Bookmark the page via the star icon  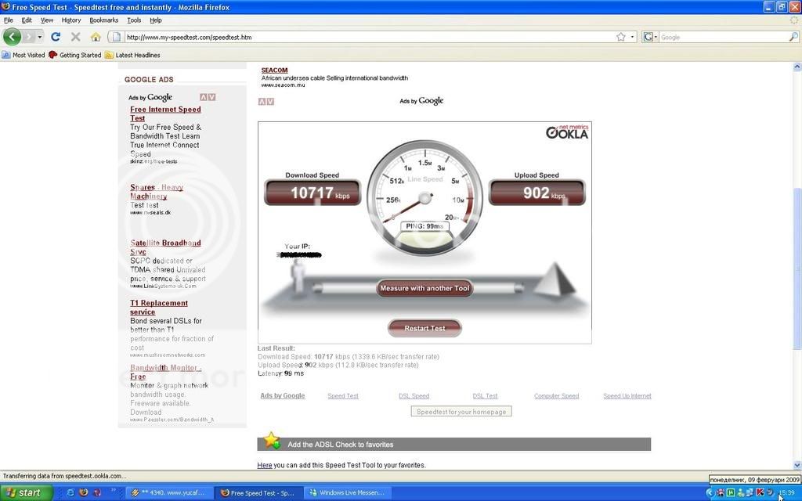619,36
